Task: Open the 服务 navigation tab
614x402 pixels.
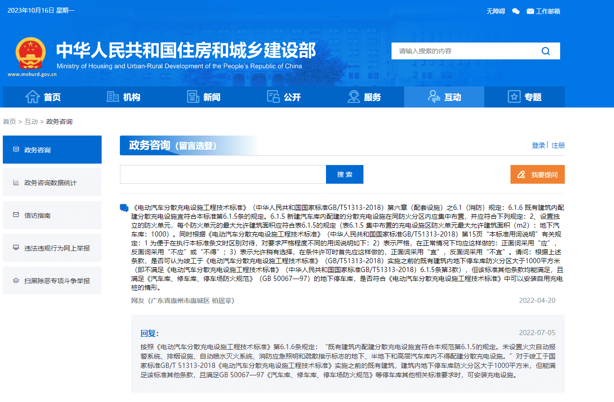Action: pyautogui.click(x=364, y=97)
